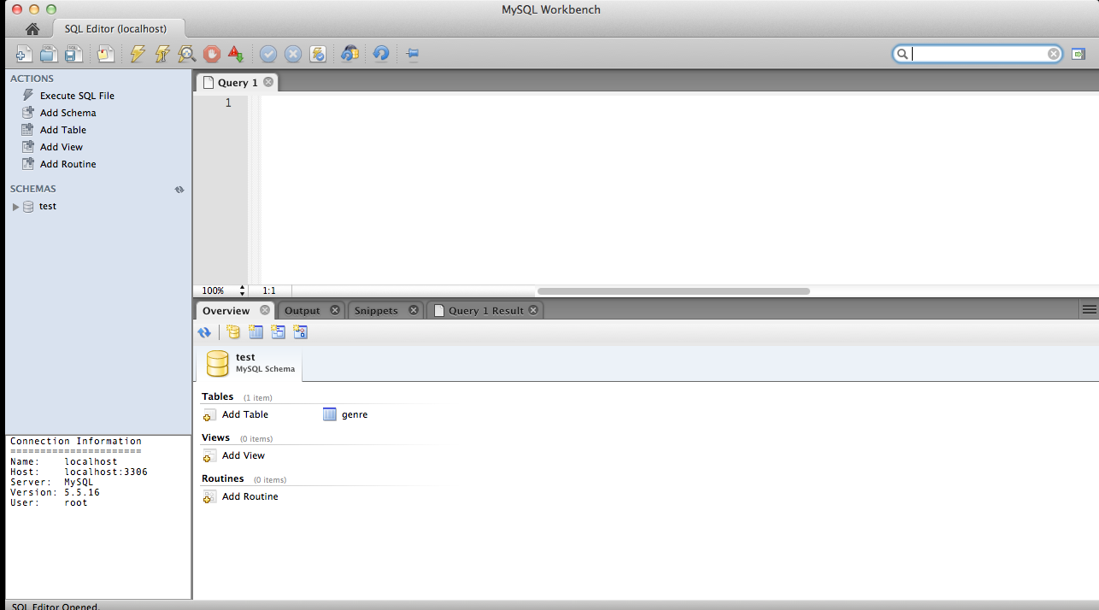Stop query execution red hand icon
The width and height of the screenshot is (1099, 610).
click(212, 54)
